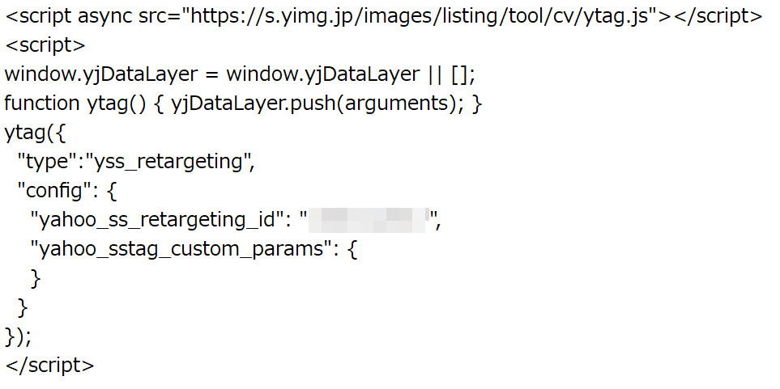Click the "type" key

pyautogui.click(x=43, y=162)
